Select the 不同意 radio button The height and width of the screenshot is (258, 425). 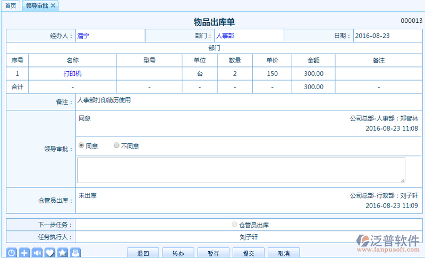point(116,145)
